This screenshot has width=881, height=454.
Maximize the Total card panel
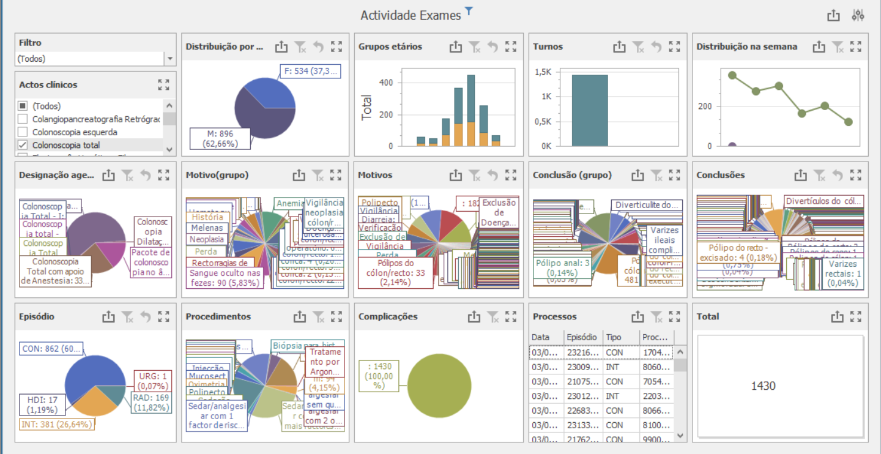(856, 317)
